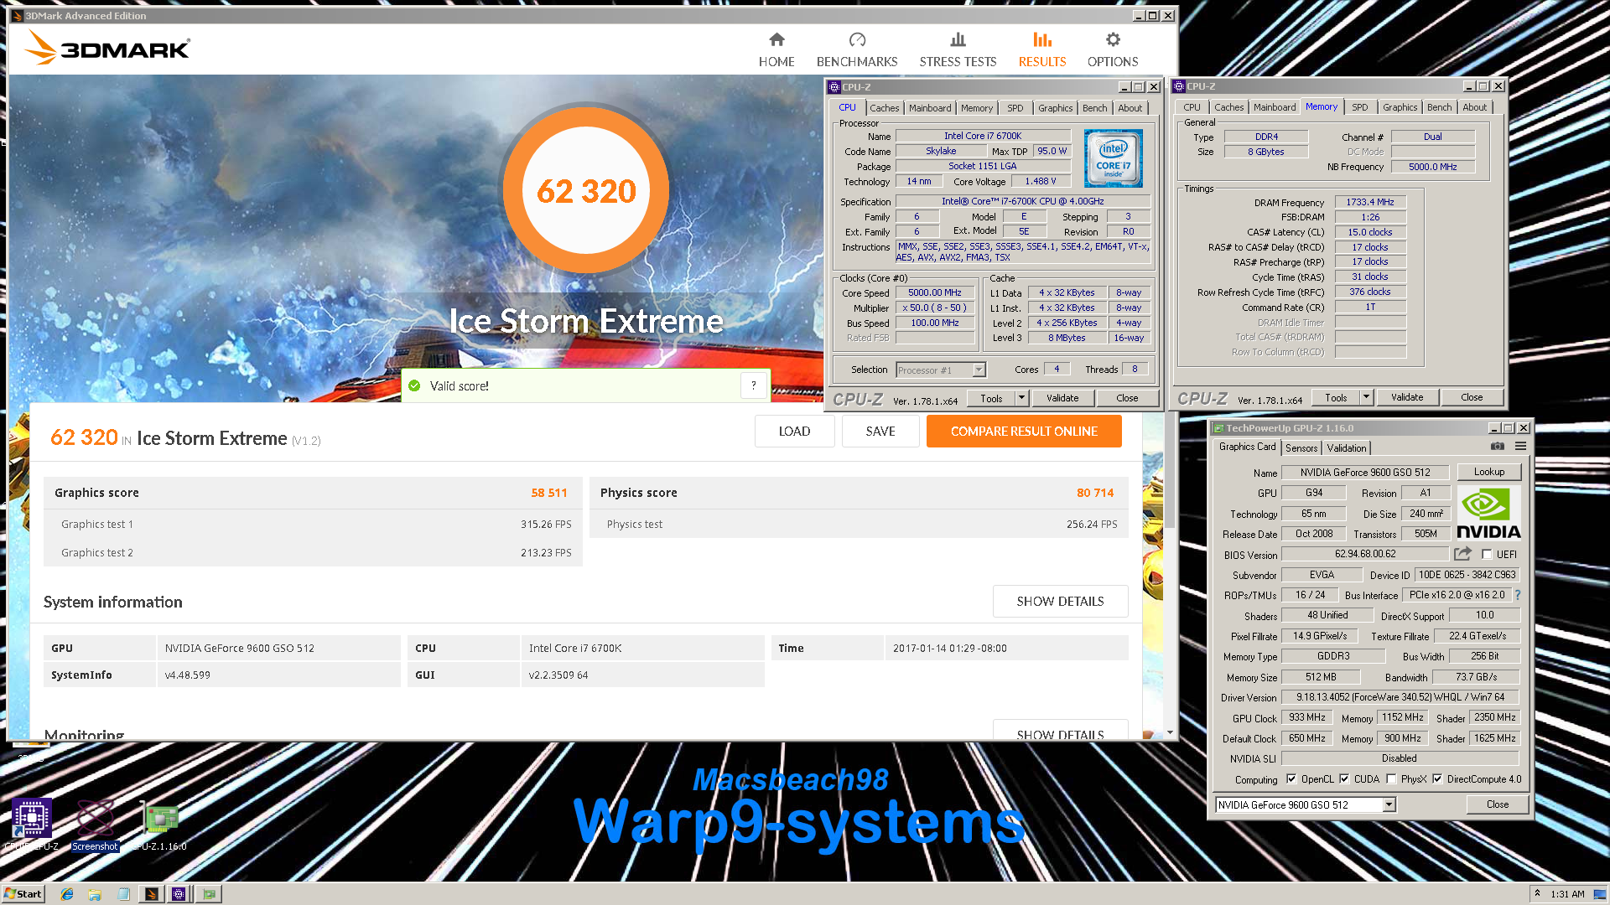The height and width of the screenshot is (905, 1610).
Task: Click NVIDIA logo in GPU-Z
Action: click(1488, 514)
